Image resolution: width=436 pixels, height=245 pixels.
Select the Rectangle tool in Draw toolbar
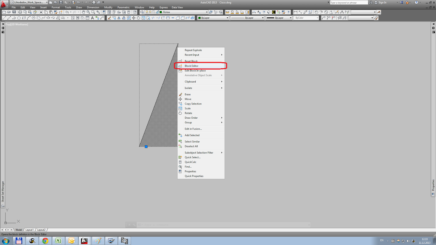point(24,18)
